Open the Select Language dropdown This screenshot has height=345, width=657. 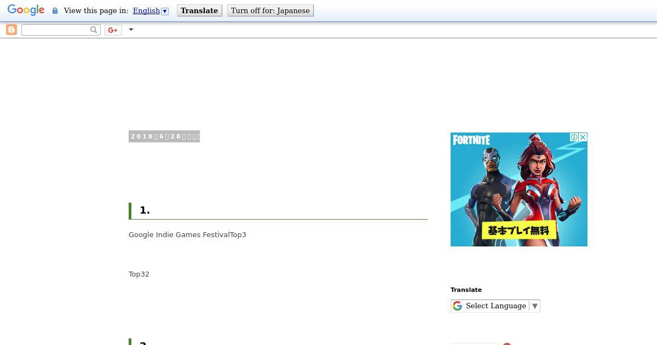point(495,306)
